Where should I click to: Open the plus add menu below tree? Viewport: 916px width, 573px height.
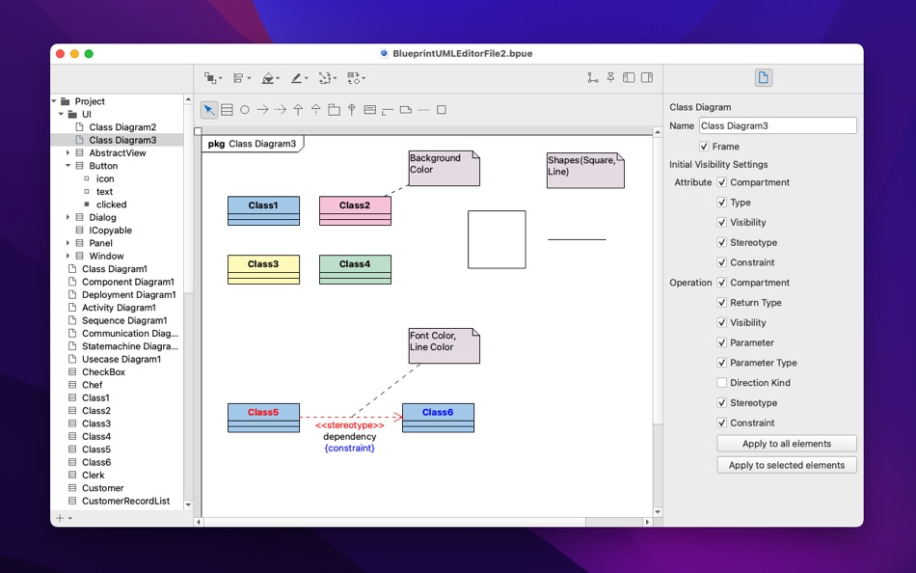(64, 518)
